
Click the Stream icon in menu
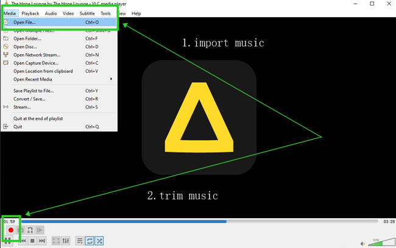[x=5, y=107]
